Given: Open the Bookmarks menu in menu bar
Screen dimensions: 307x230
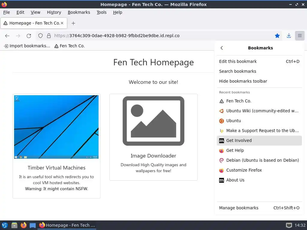Looking at the screenshot, I should point(79,12).
